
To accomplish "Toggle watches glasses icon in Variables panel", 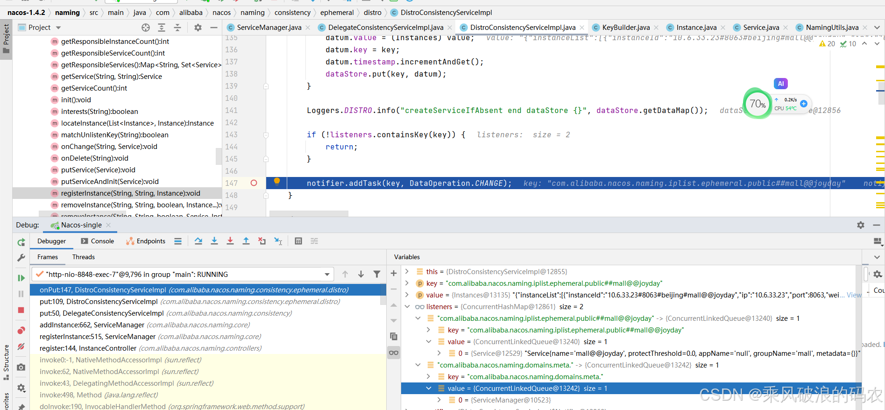I will 394,353.
